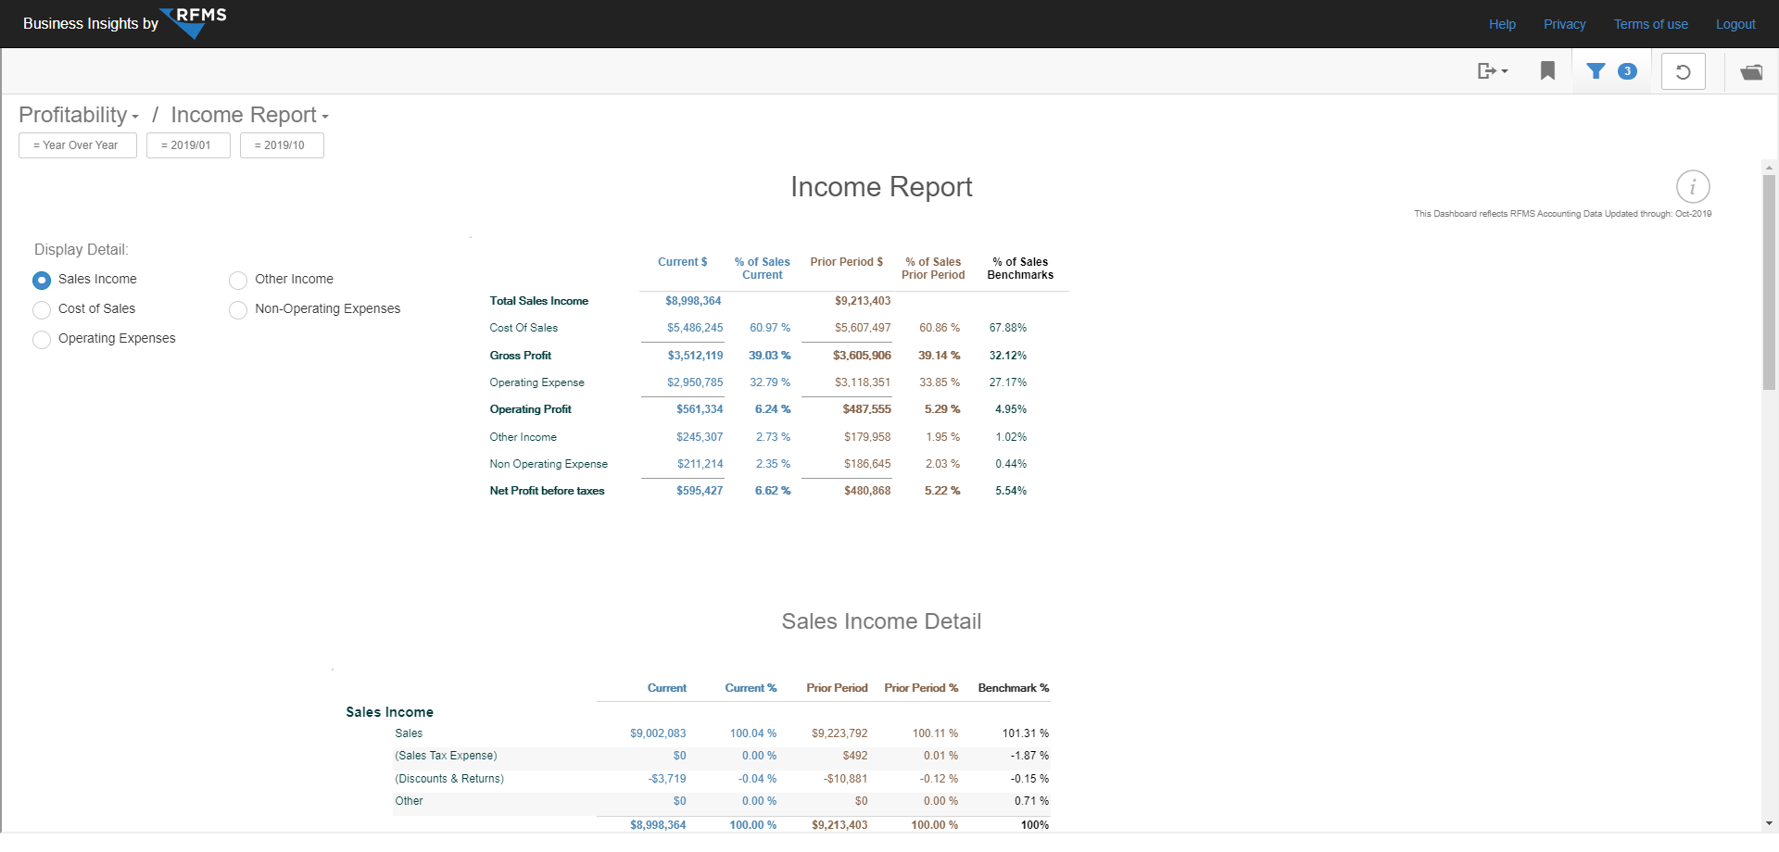Click the vertical scrollbar thumb
Viewport: 1779px width, 852px height.
coord(1768,282)
